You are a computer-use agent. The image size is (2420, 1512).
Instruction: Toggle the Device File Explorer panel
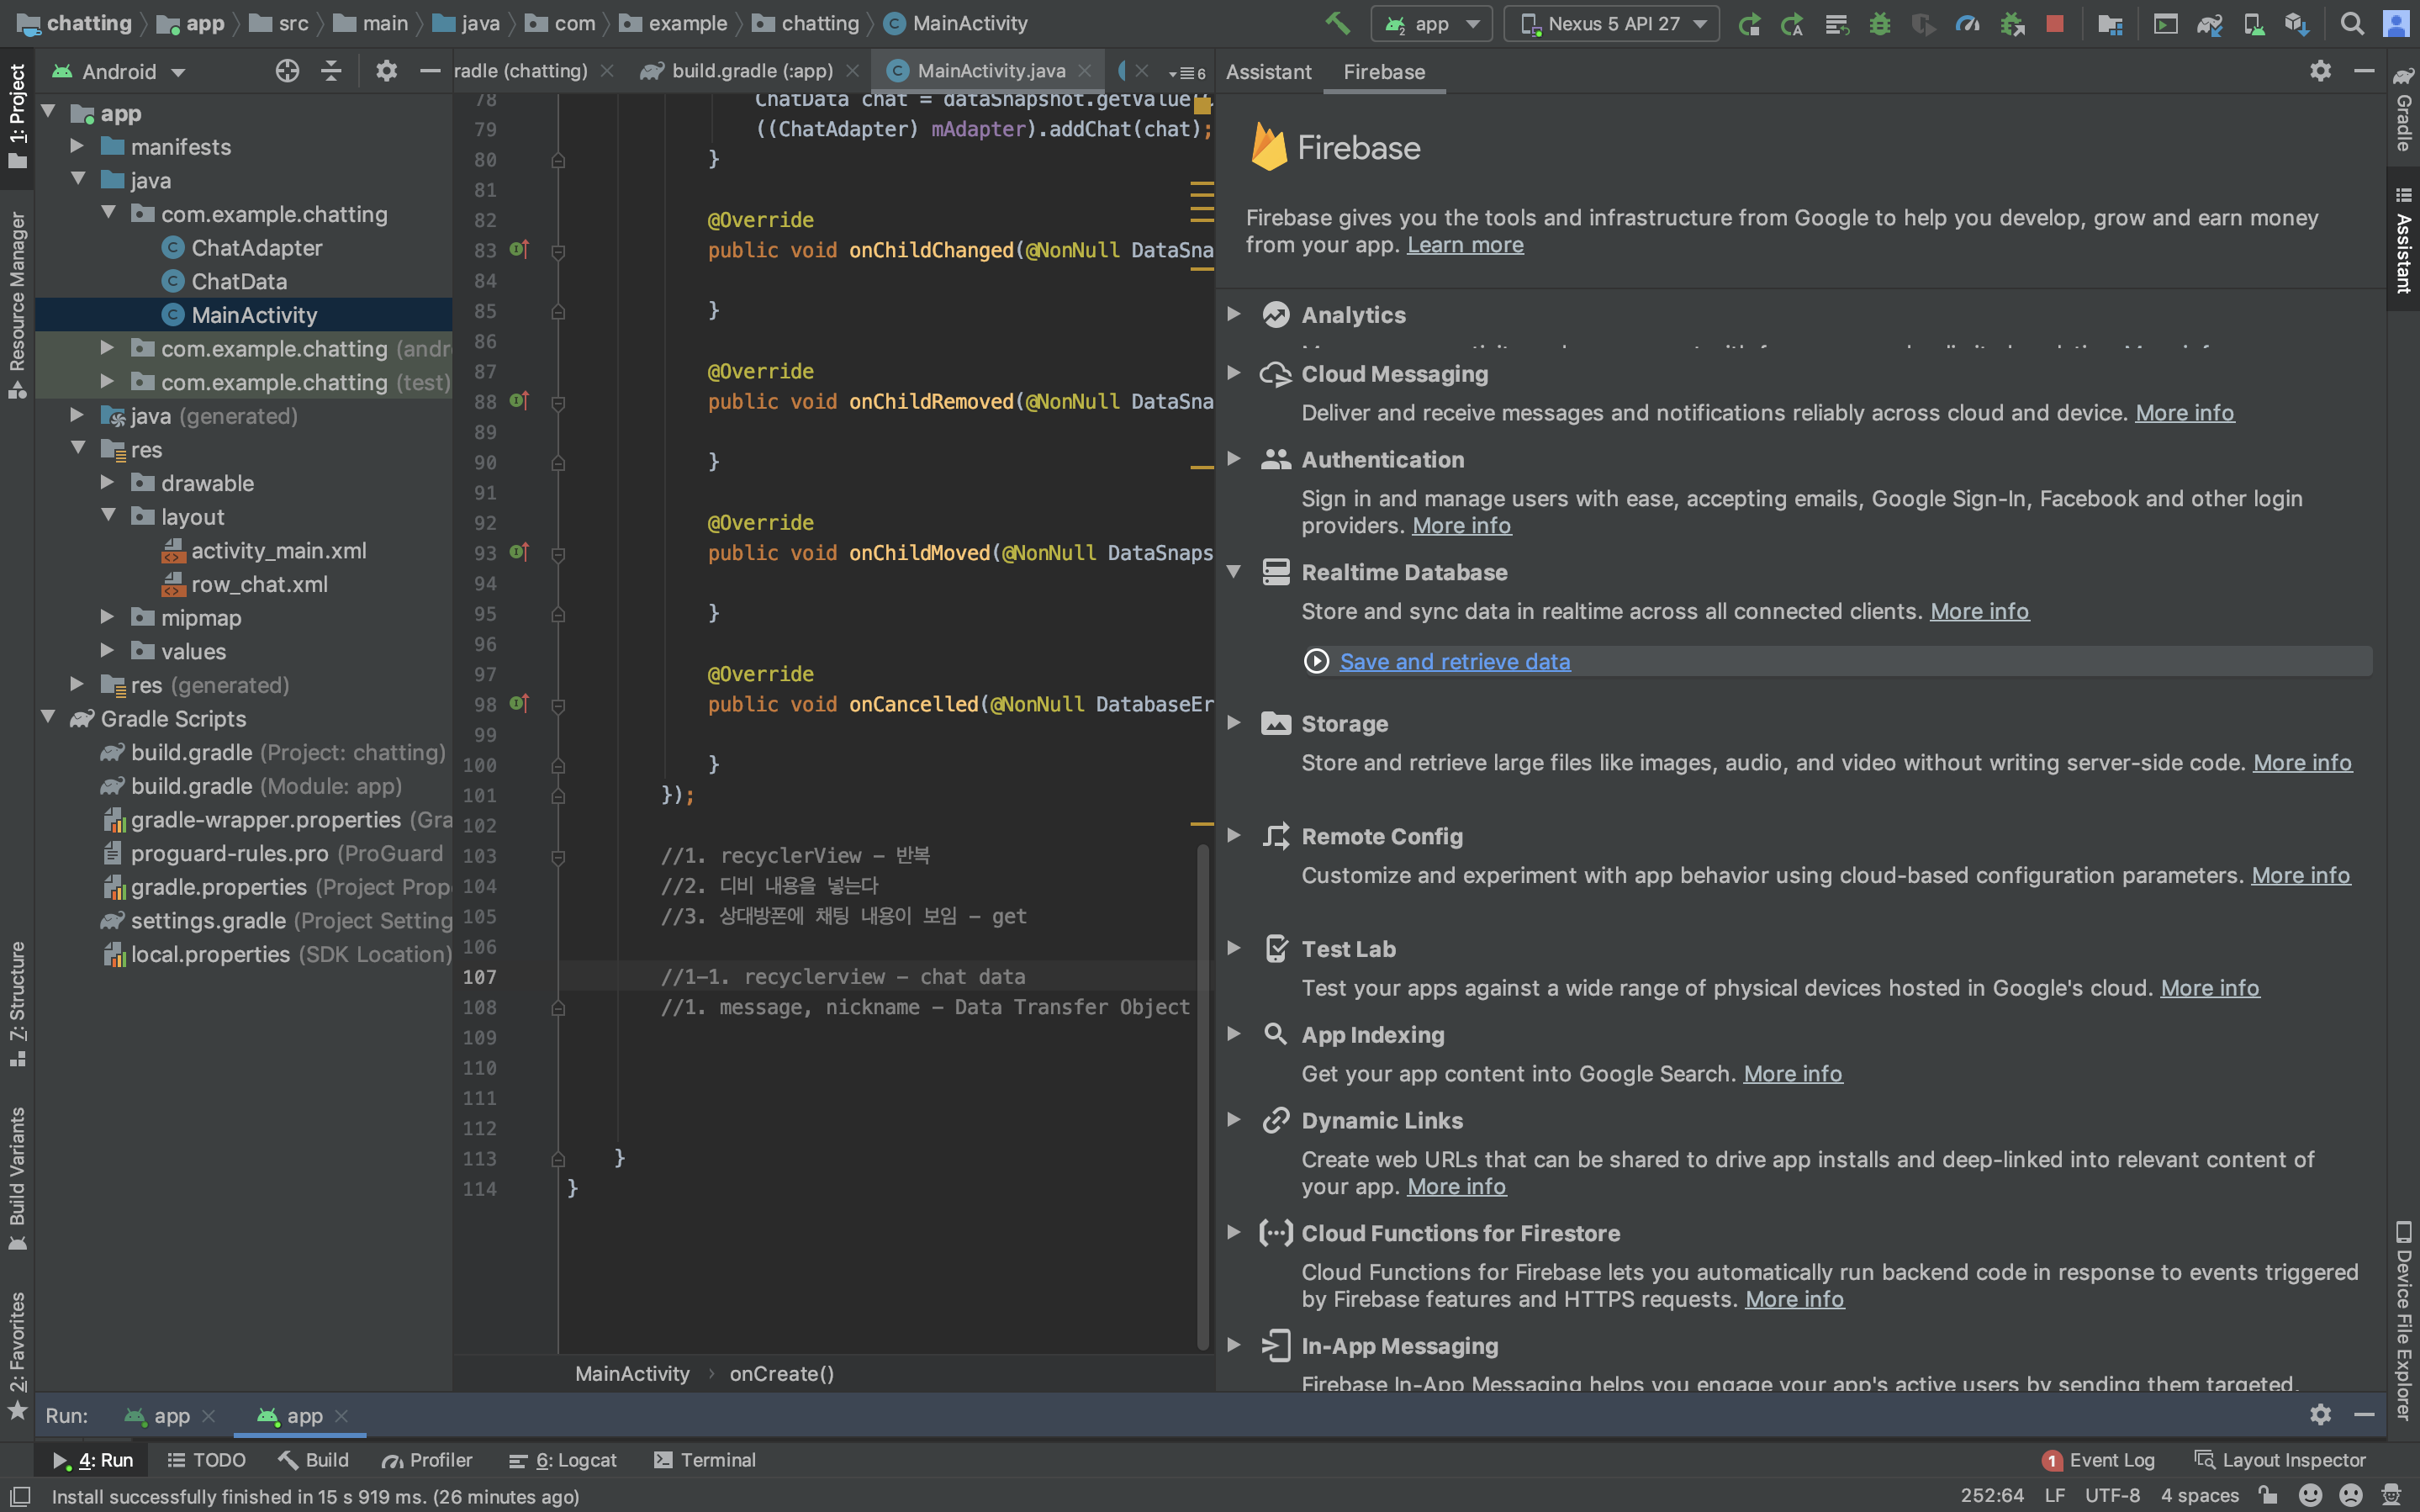2403,1319
